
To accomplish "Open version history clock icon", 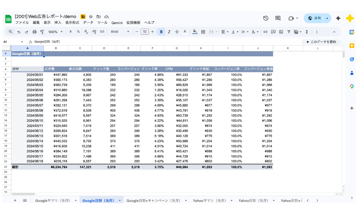I will 266,18.
